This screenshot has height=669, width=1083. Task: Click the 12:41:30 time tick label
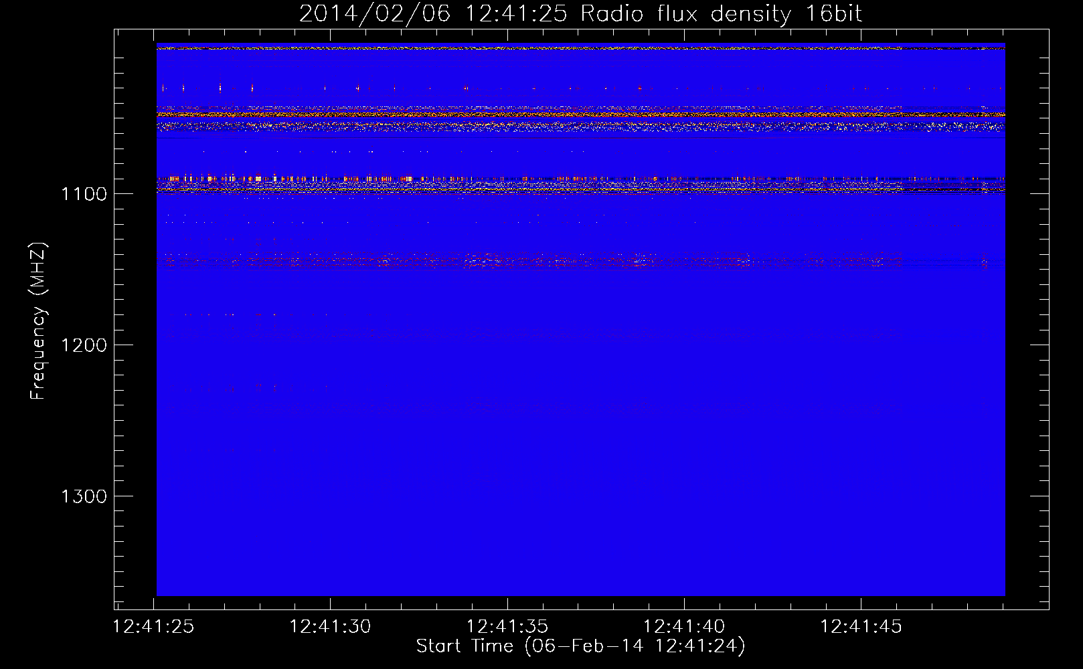click(330, 627)
